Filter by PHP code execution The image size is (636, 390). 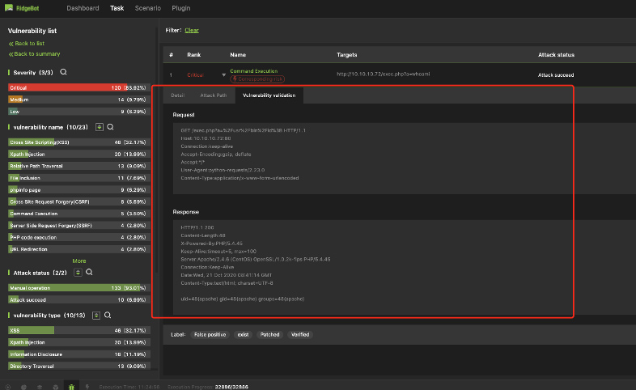[x=79, y=238]
